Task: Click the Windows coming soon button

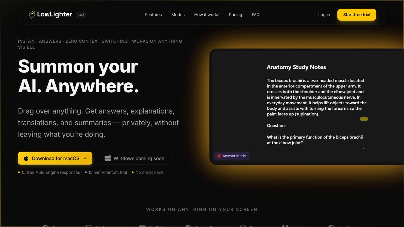Action: tap(134, 158)
